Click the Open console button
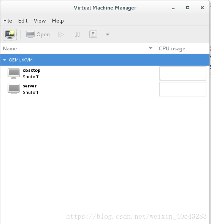 coord(38,34)
